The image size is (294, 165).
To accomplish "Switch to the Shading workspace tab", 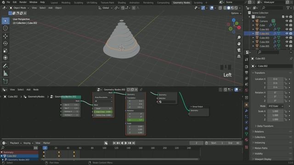I will point(122,3).
